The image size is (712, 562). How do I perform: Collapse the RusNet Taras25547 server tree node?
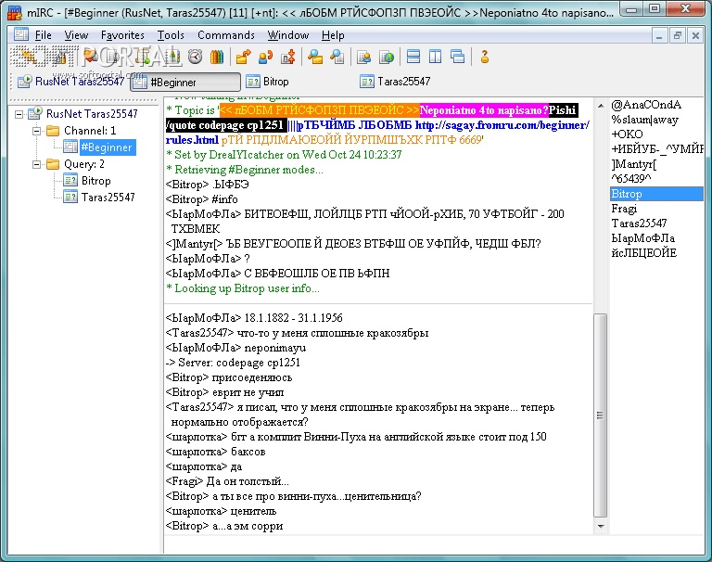[x=21, y=114]
